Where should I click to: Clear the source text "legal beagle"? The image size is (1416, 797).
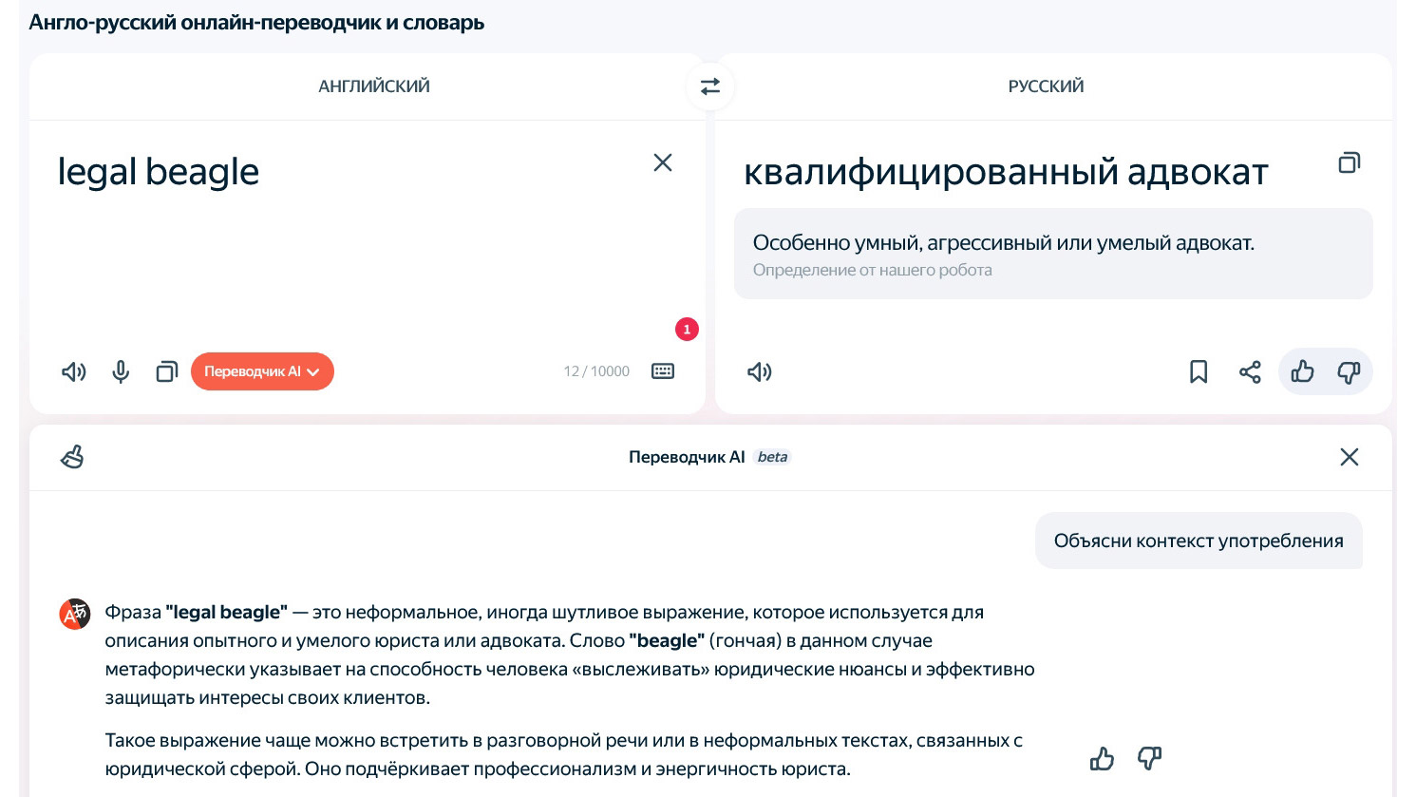click(x=663, y=162)
